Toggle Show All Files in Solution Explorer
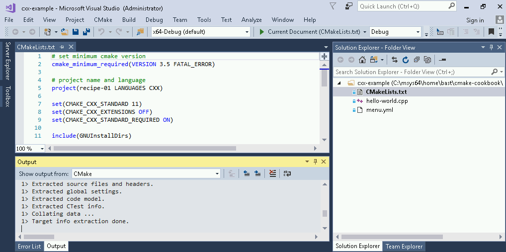 point(427,60)
